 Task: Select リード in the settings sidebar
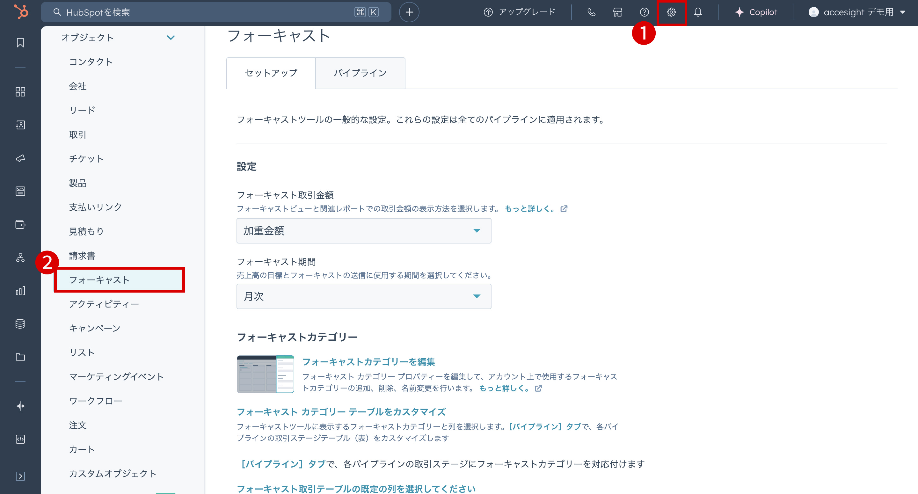tap(82, 110)
